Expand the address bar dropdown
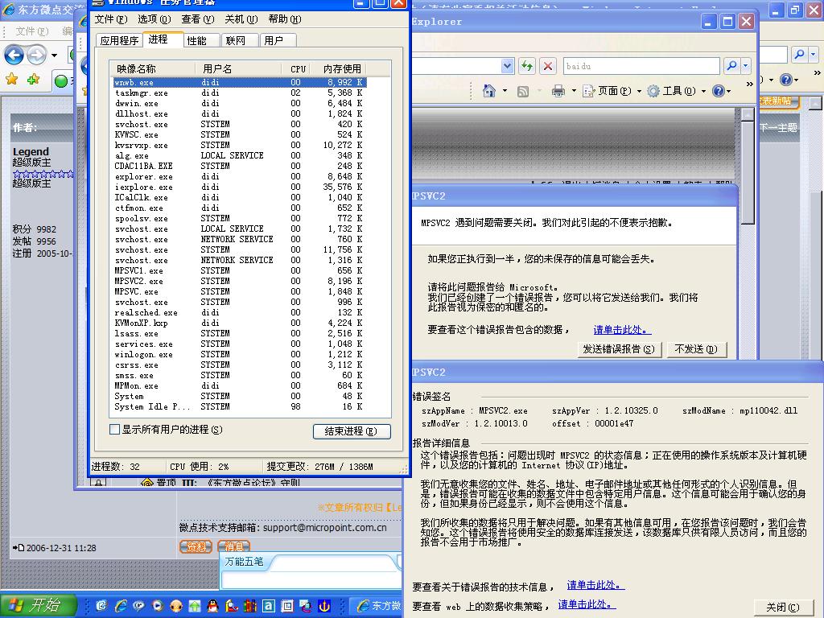Screen dimensions: 824x618 tap(507, 66)
